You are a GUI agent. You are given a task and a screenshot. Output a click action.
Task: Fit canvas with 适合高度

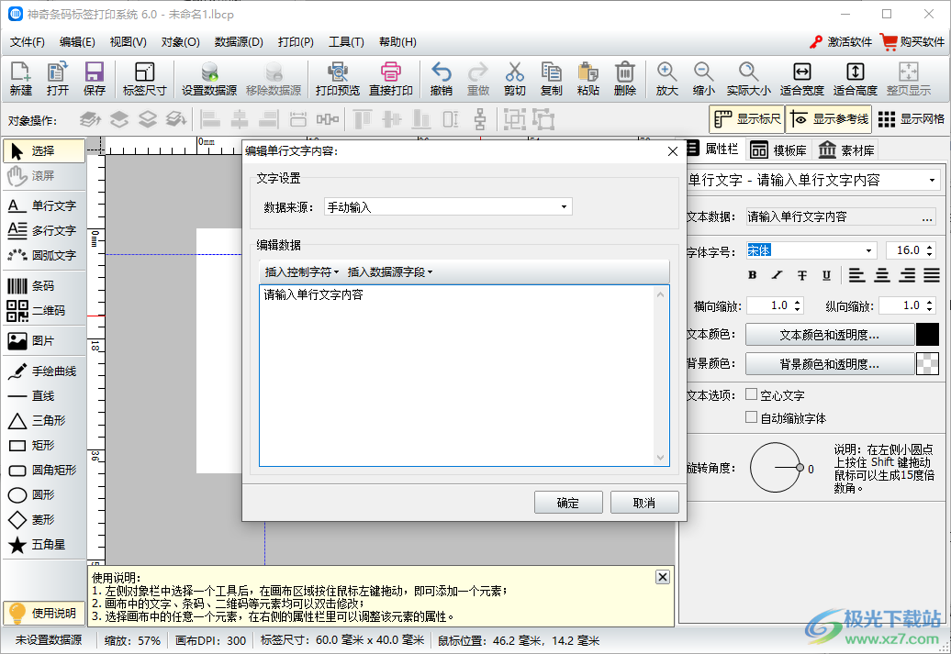[856, 79]
